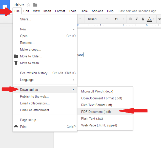
Task: Open the Calibri font dropdown
Action: [97, 19]
